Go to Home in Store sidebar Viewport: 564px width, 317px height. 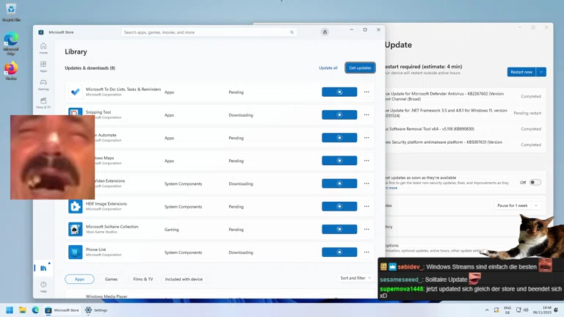click(43, 48)
